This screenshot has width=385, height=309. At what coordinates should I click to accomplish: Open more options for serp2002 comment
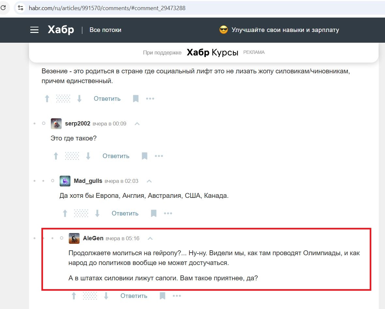pyautogui.click(x=159, y=156)
